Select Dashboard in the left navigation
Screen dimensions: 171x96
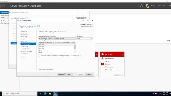(4, 13)
